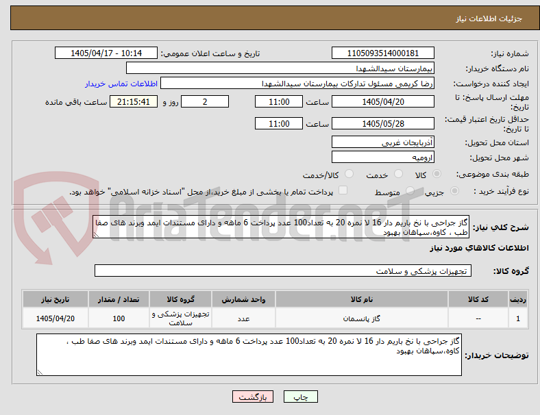Image resolution: width=540 pixels, height=415 pixels.
Task: Click the بازگشت (Back) button
Action: pyautogui.click(x=253, y=397)
